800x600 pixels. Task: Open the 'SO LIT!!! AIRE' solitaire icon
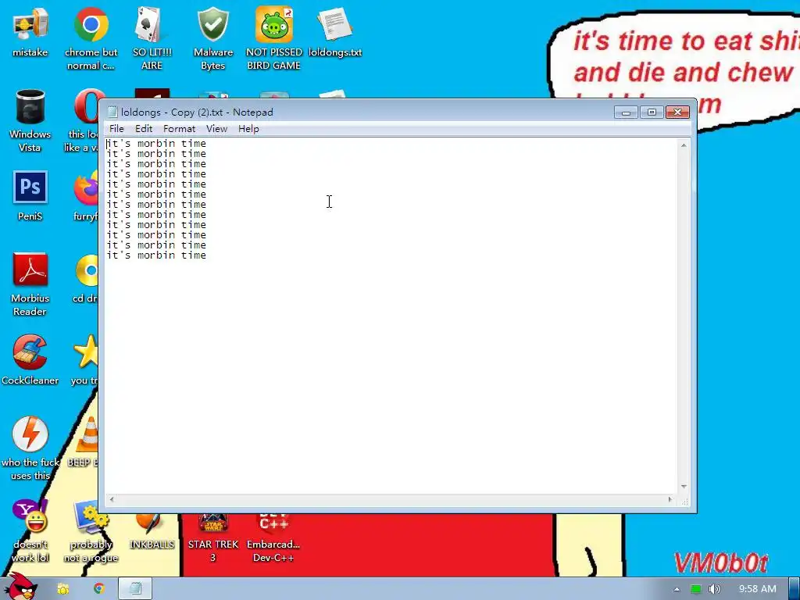[x=152, y=38]
